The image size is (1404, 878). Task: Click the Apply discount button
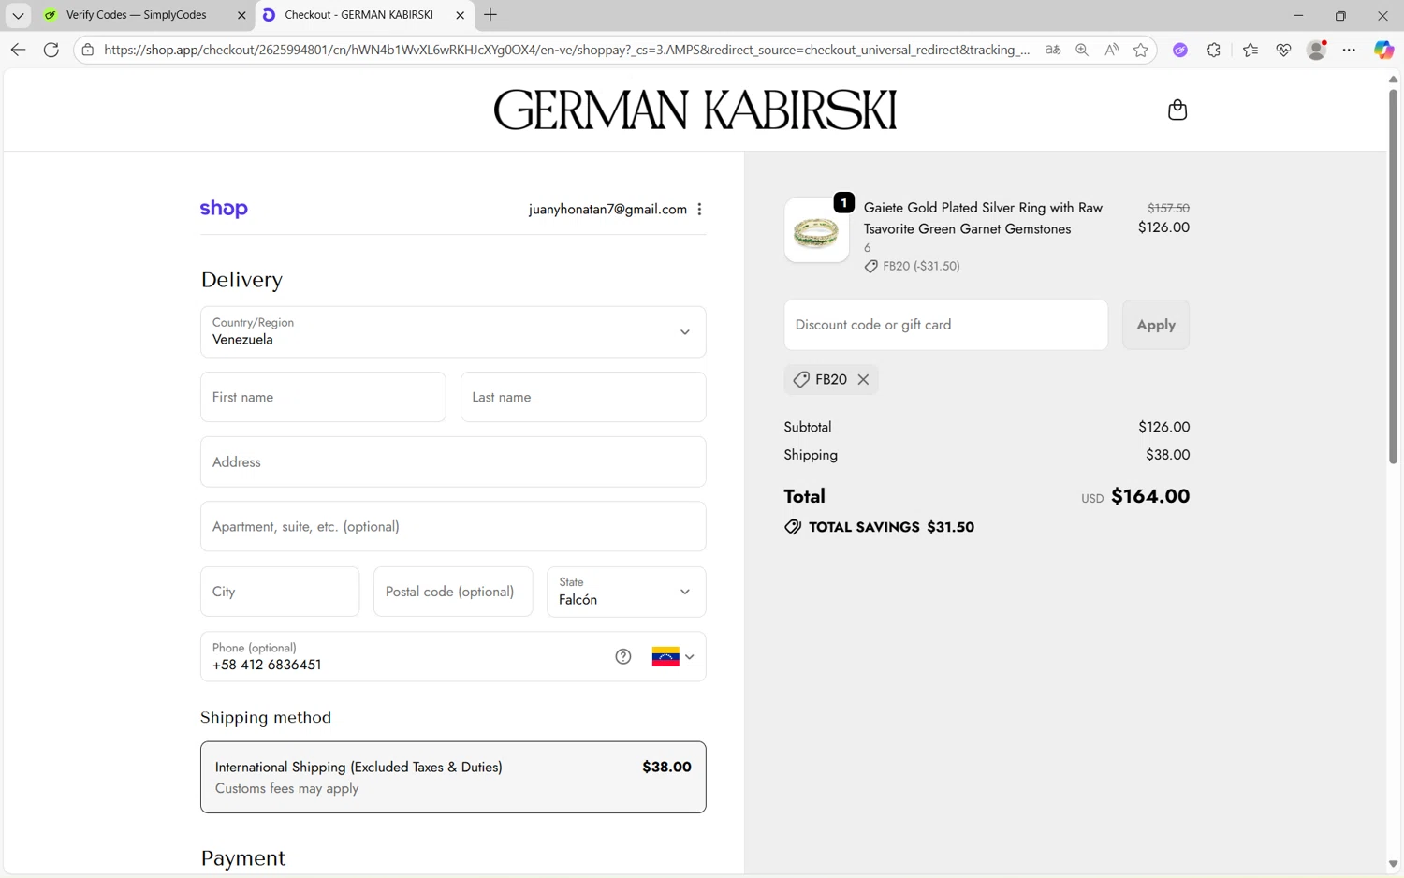1156,325
